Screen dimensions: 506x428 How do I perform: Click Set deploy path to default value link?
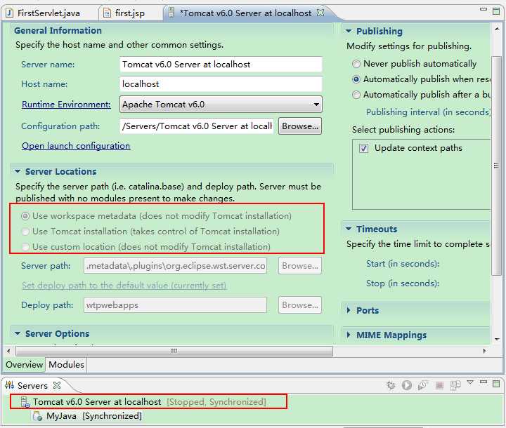click(124, 286)
